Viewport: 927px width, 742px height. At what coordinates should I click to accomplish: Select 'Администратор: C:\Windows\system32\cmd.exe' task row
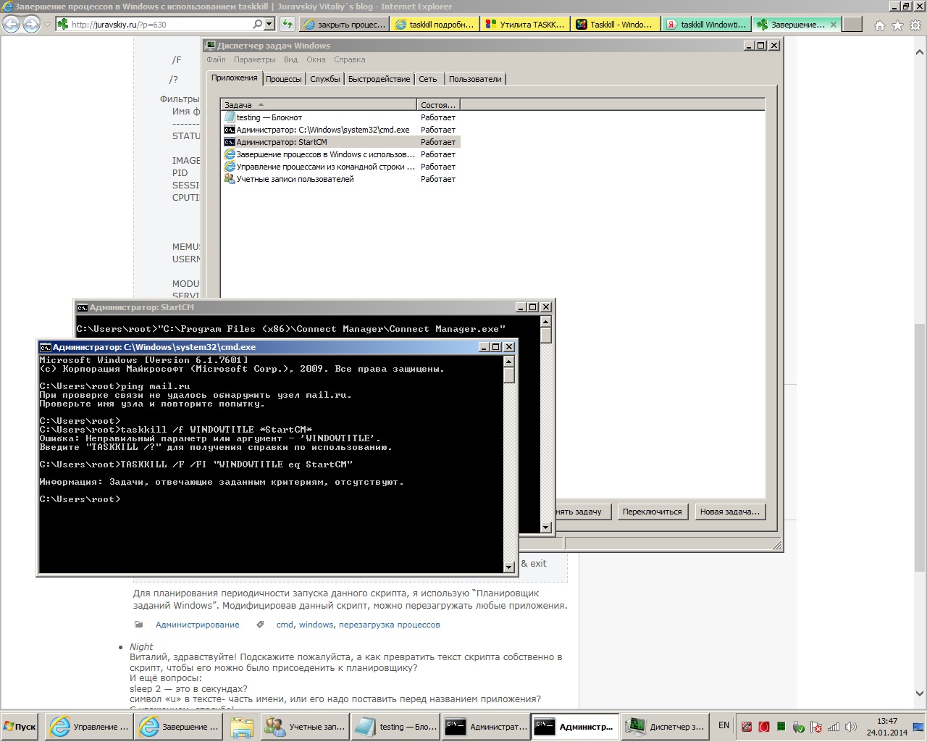click(x=340, y=130)
